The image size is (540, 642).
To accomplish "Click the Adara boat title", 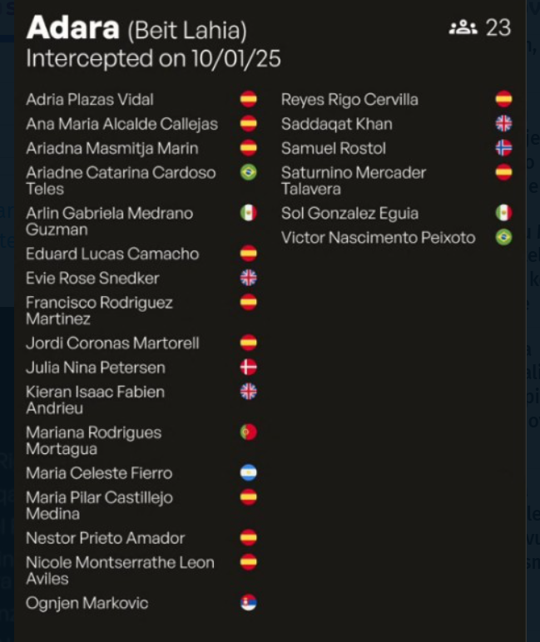I will [73, 27].
